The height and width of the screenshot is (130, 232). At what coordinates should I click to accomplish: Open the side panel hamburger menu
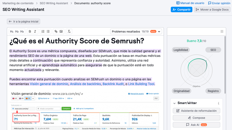click(222, 31)
